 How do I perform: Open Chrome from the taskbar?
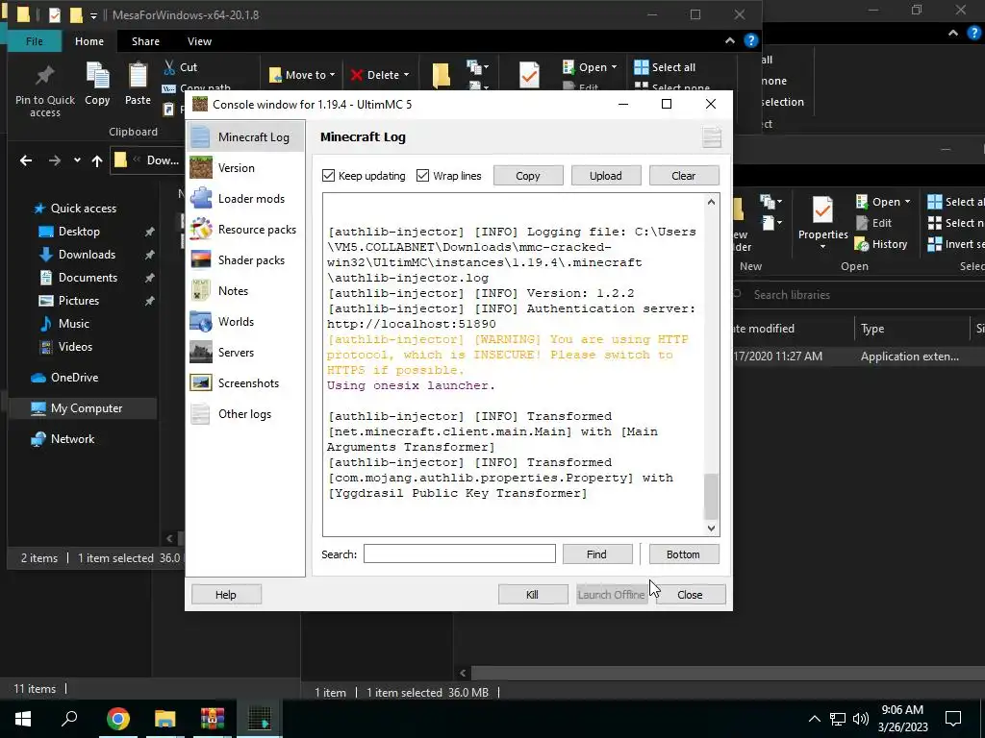coord(118,719)
